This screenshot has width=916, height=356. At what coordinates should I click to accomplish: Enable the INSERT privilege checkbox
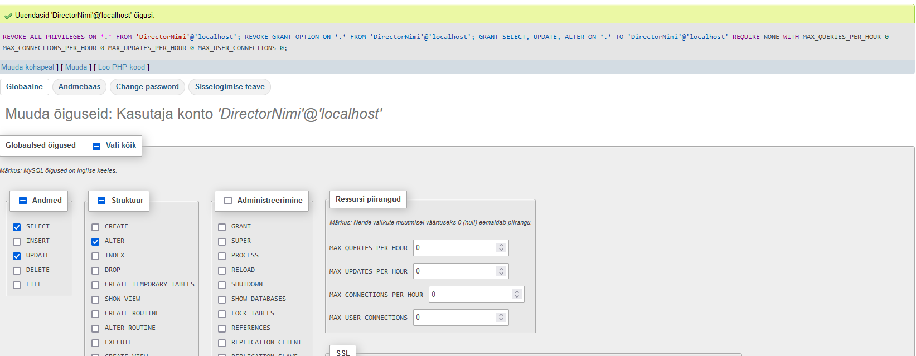point(17,241)
